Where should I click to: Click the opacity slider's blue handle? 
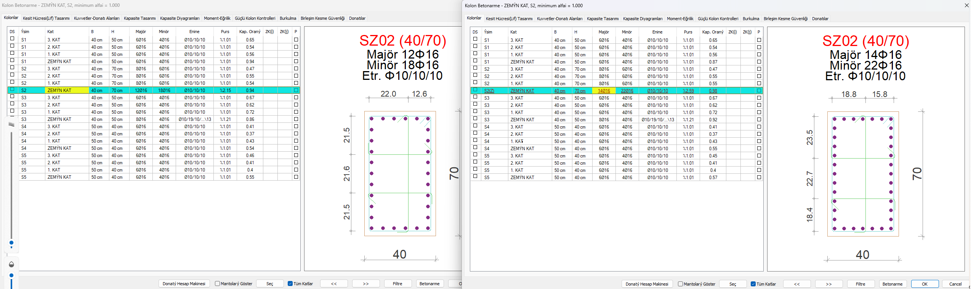tap(11, 275)
